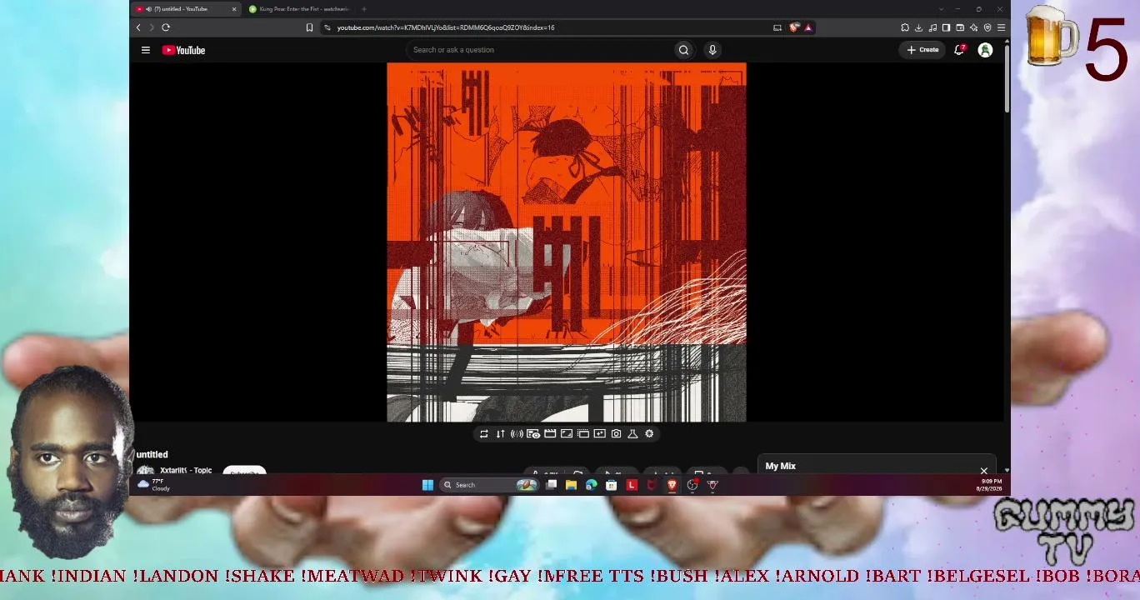Go to the YouTube home logo
This screenshot has width=1140, height=600.
tap(183, 50)
